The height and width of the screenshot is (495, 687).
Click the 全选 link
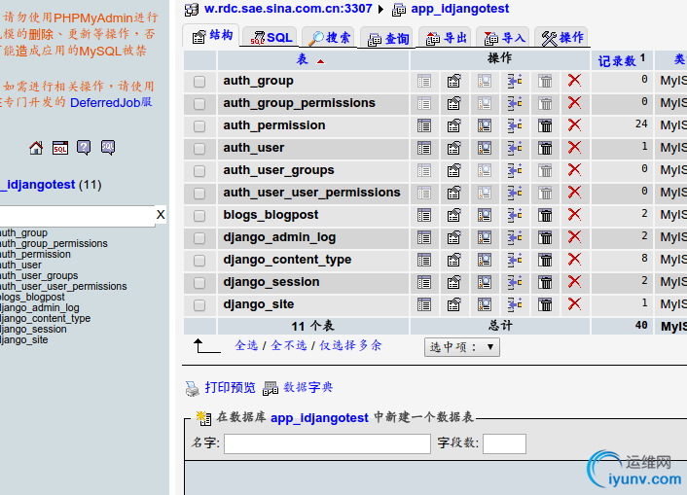[246, 345]
